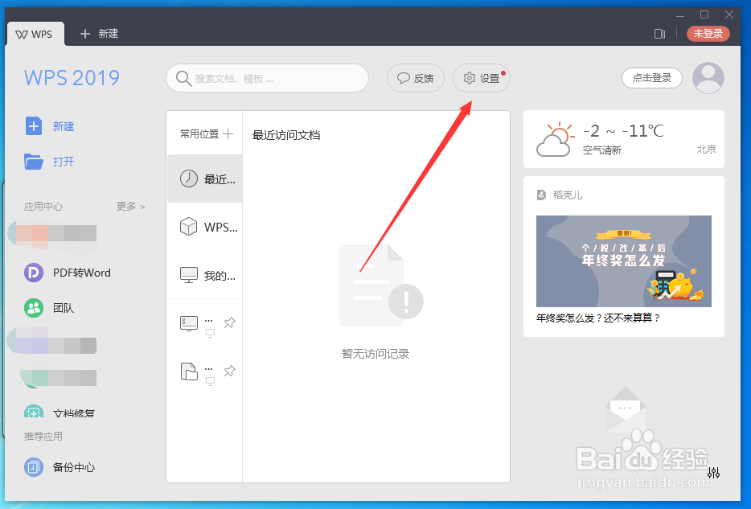Screen dimensions: 751x509
Task: Switch to the WPS home tab
Action: tap(35, 34)
